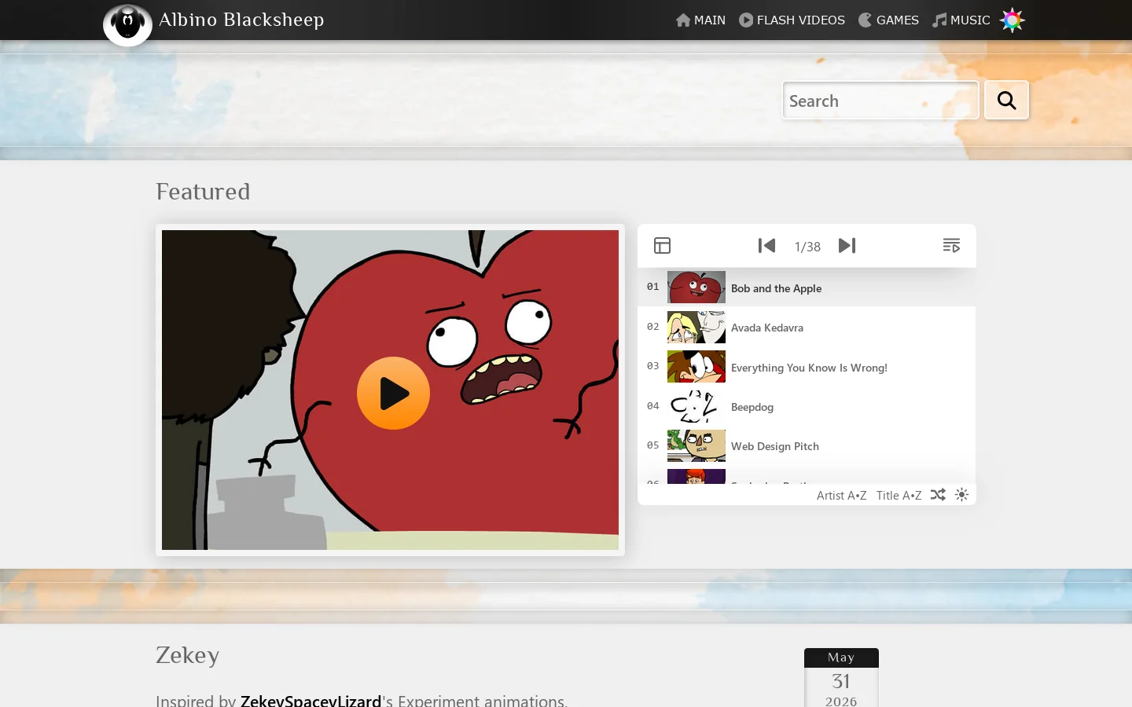This screenshot has height=707, width=1132.
Task: Focus the Search input field
Action: [x=880, y=101]
